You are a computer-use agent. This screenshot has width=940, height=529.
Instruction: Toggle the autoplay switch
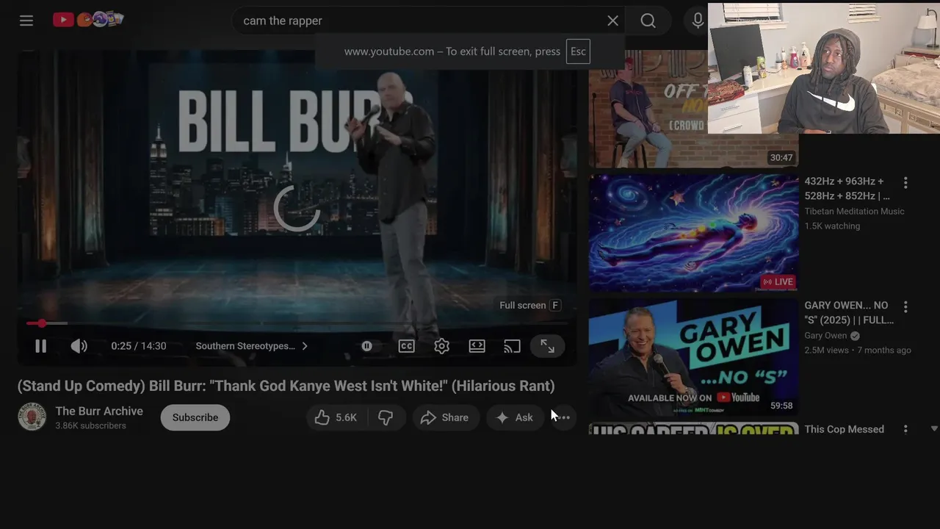coord(367,346)
